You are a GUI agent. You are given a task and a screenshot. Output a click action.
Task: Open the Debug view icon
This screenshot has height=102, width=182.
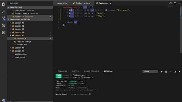pyautogui.click(x=3, y=25)
